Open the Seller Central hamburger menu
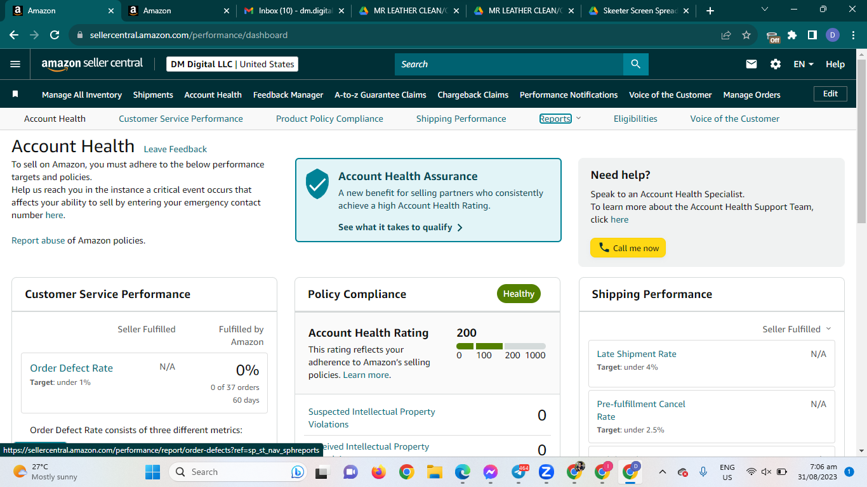 (16, 64)
